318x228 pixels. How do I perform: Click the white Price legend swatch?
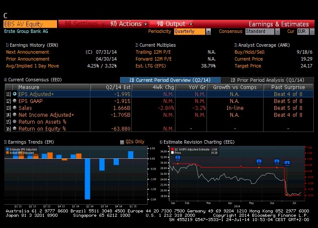[x=172, y=153]
